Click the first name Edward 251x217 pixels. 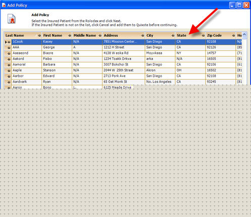(x=48, y=76)
